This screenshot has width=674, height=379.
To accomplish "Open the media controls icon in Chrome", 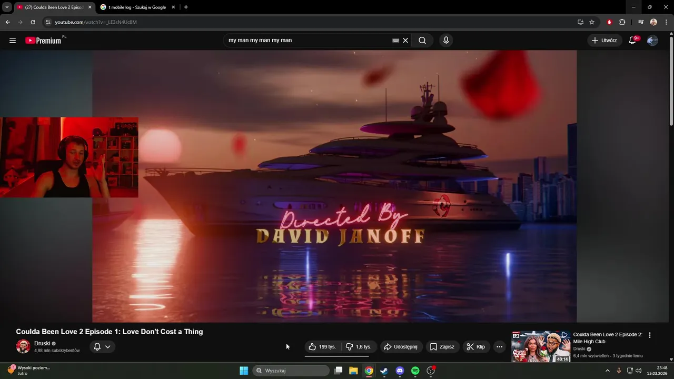I will click(641, 22).
